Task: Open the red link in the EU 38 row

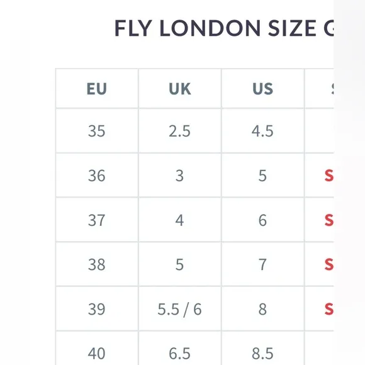Action: pos(329,264)
